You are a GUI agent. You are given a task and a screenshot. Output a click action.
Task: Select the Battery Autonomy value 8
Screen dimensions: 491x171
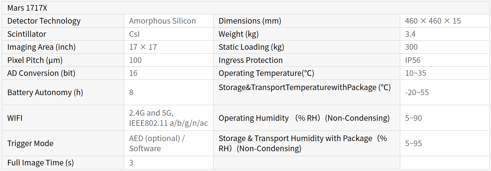pos(131,93)
